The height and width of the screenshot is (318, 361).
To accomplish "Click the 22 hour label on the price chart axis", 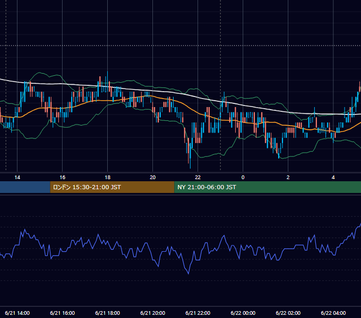I will pyautogui.click(x=198, y=178).
